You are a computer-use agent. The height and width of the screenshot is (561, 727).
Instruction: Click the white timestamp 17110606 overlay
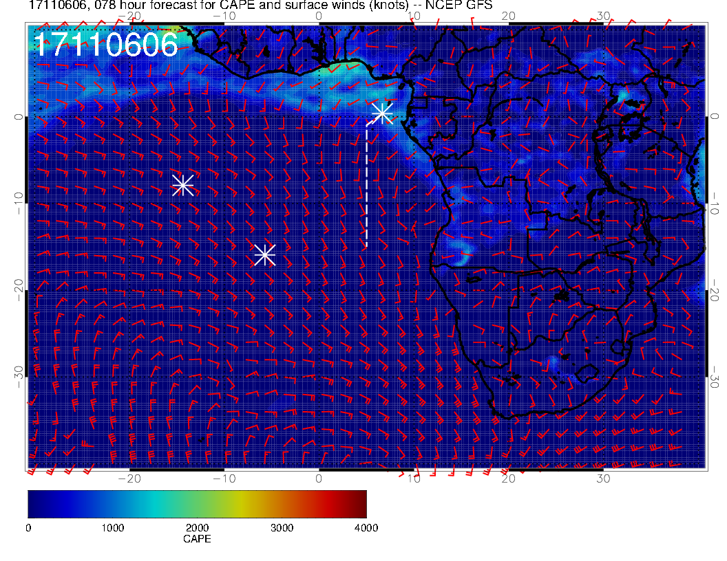tap(106, 45)
